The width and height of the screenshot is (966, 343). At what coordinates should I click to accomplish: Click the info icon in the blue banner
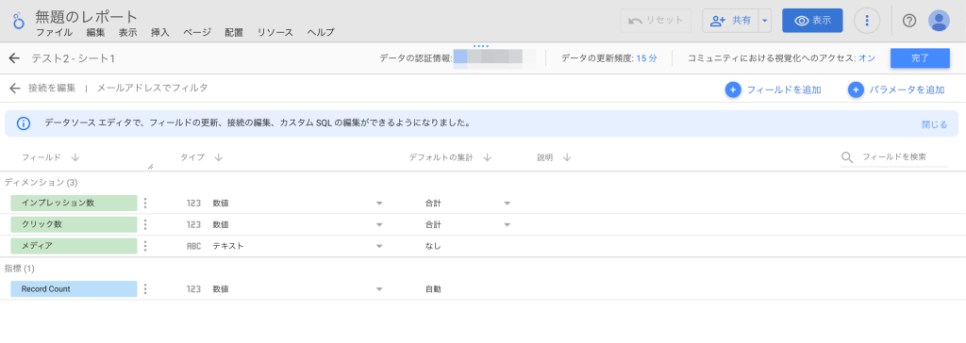click(24, 123)
